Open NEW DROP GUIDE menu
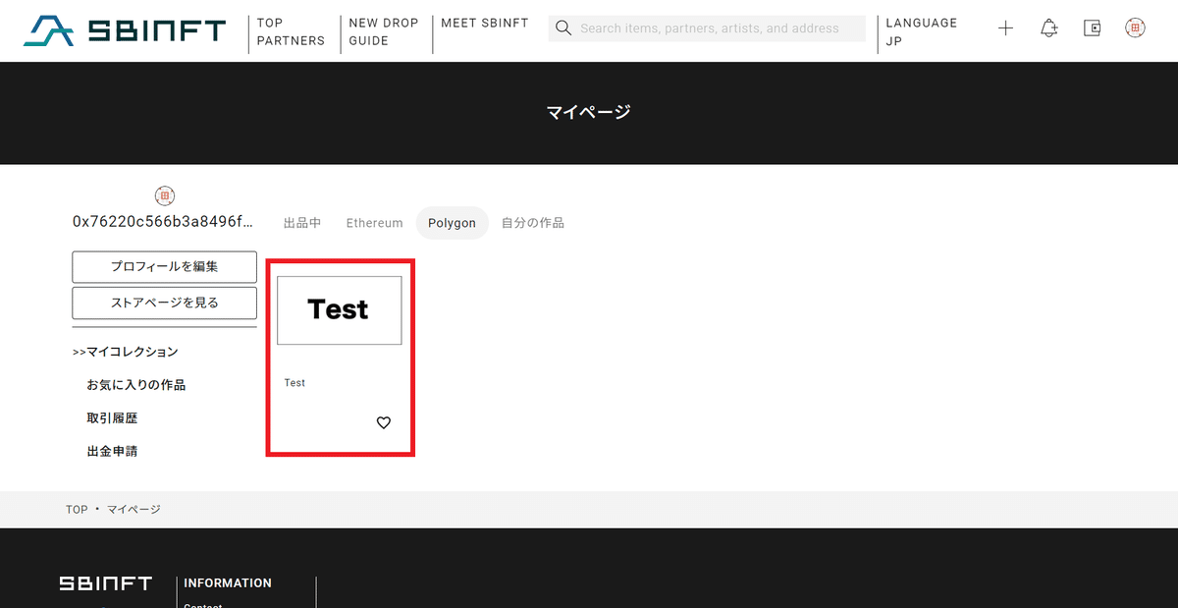 tap(384, 31)
